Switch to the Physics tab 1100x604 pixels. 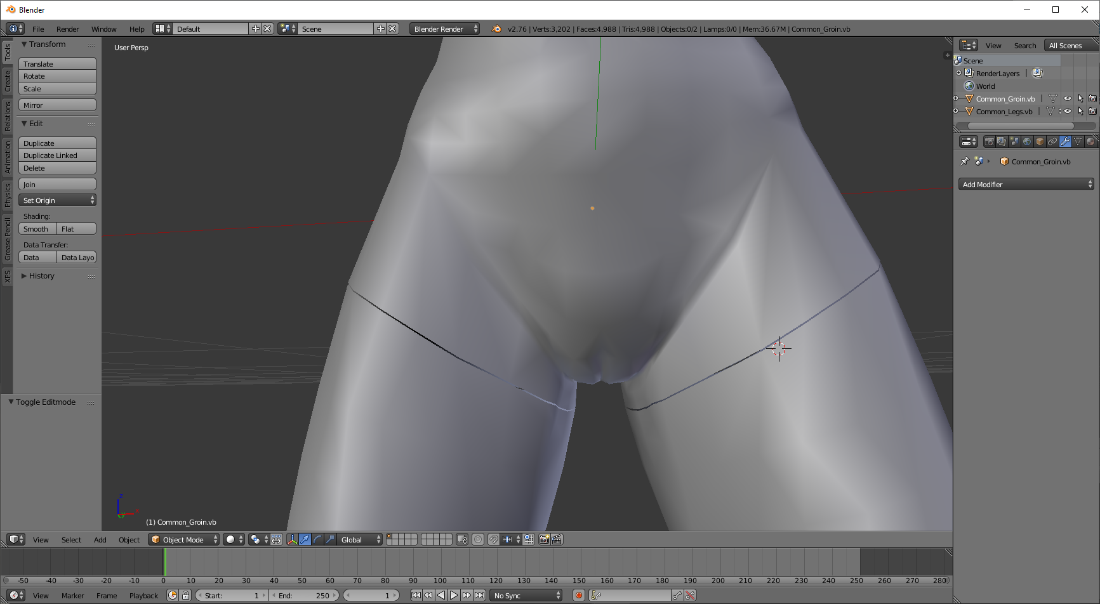(x=8, y=195)
